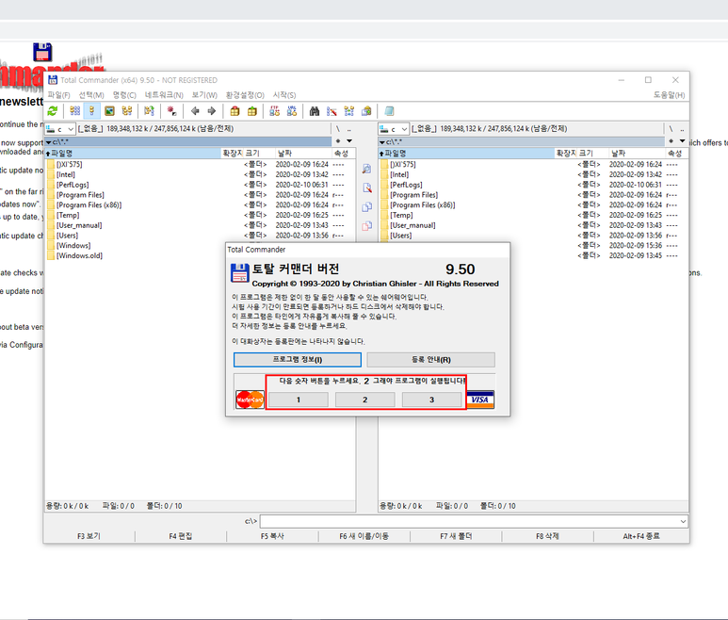
Task: Click the left panel c:\*.* path bar
Action: click(x=188, y=141)
